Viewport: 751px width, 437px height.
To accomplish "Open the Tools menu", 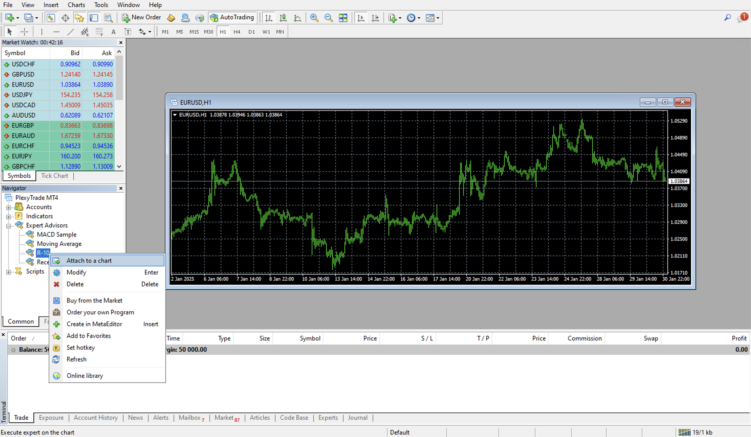I will pyautogui.click(x=101, y=5).
